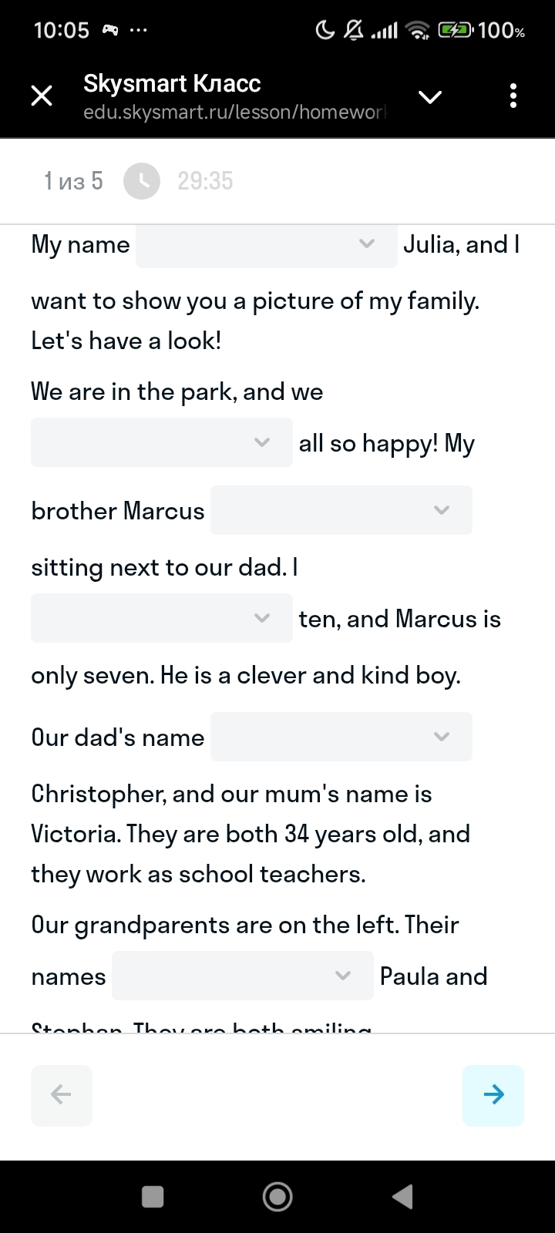Tap the clock timer icon
The height and width of the screenshot is (1233, 555).
(x=142, y=181)
